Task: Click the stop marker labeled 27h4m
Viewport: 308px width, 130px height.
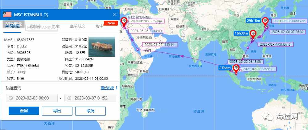Action: point(236,68)
